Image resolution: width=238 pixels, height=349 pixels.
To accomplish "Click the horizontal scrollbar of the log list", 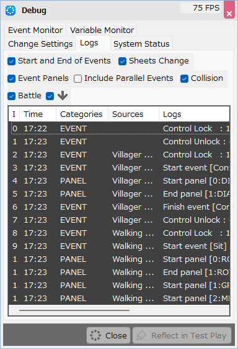I will point(74,310).
